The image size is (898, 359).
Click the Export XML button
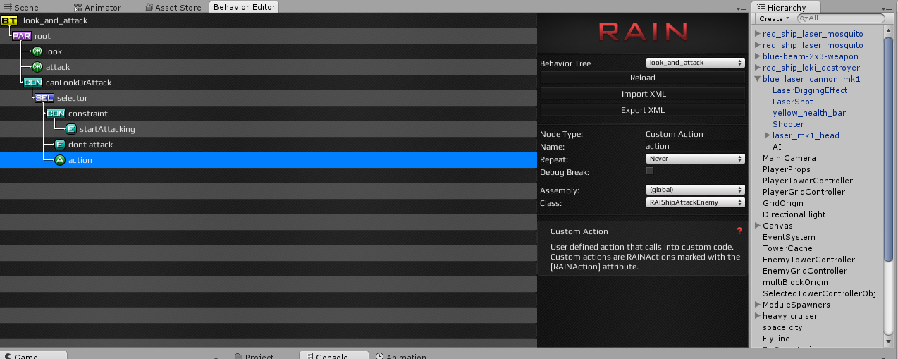[x=642, y=110]
